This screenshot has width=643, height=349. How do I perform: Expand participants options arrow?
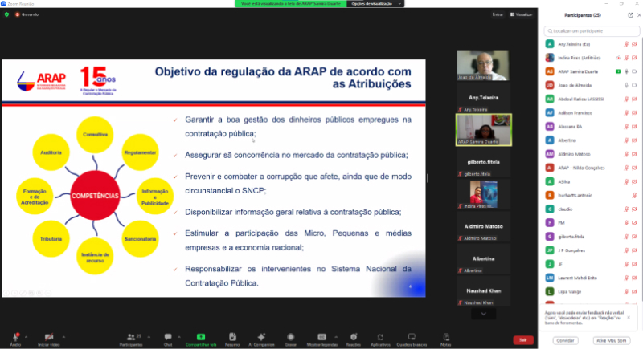point(149,337)
